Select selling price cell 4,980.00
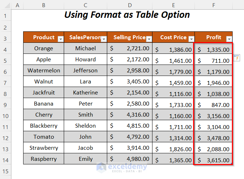The width and height of the screenshot is (244, 179). (130, 159)
